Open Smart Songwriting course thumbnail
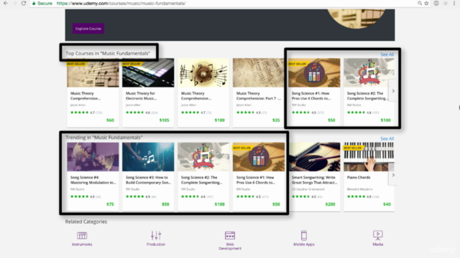Screen dimensions: 460x258 point(314,157)
